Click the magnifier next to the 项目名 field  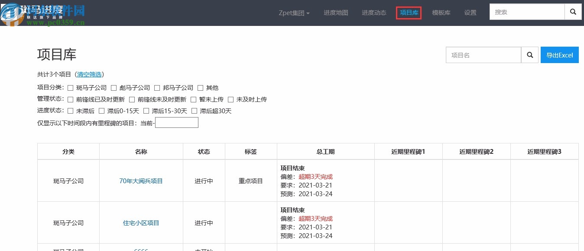click(529, 55)
